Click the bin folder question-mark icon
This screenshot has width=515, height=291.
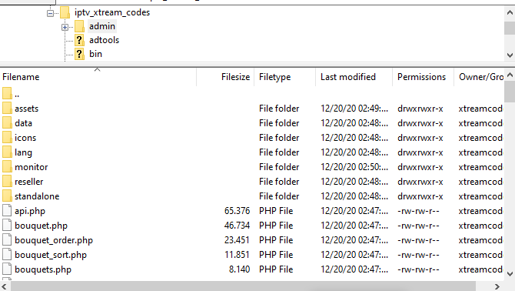(x=79, y=54)
